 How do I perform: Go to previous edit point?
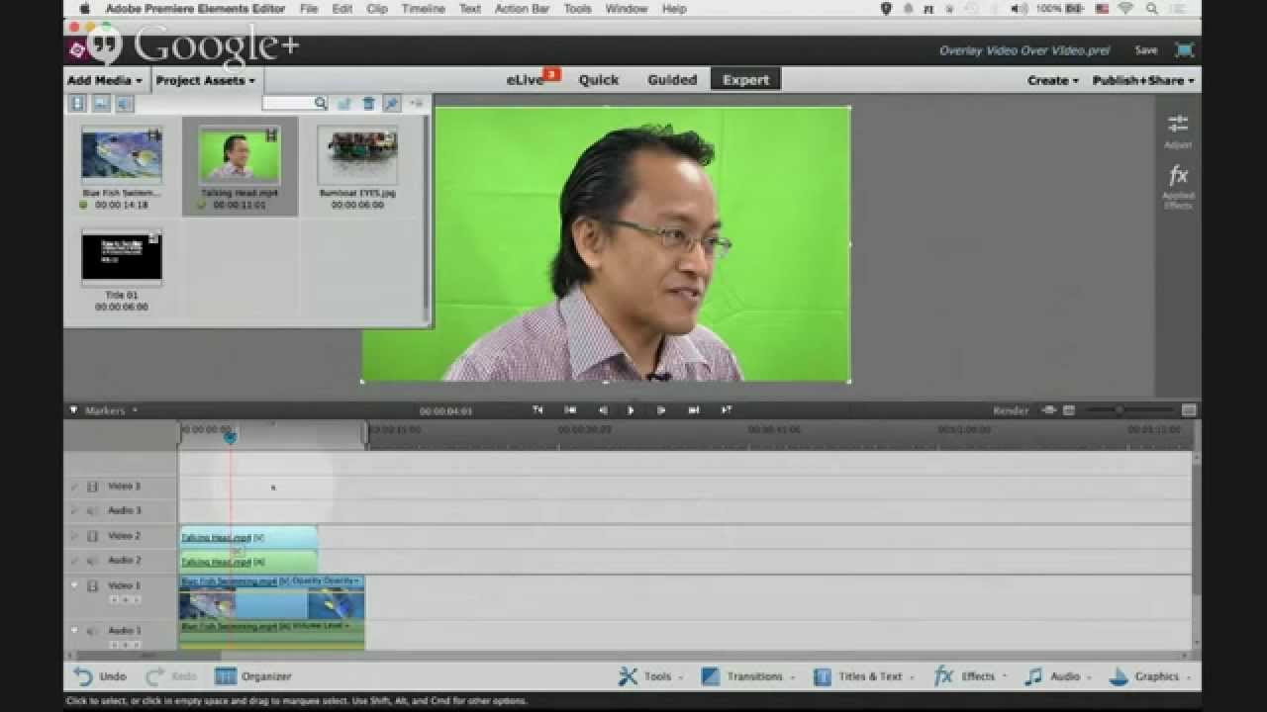click(571, 410)
